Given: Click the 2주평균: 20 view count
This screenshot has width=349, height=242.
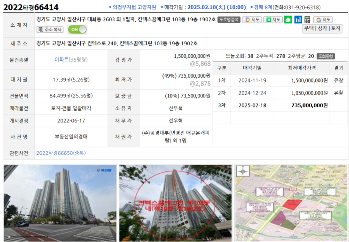Looking at the screenshot, I should [x=301, y=56].
